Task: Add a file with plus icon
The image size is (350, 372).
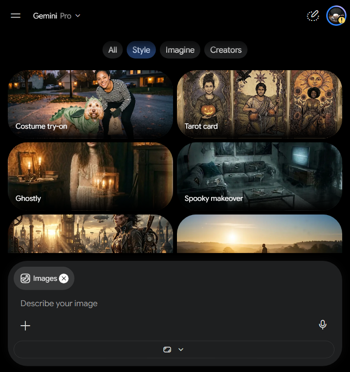Action: [25, 326]
